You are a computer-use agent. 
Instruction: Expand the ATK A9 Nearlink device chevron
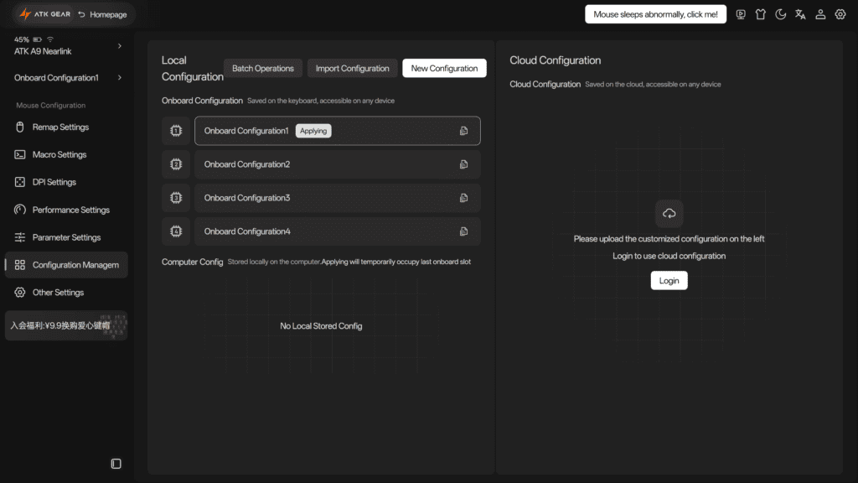119,46
